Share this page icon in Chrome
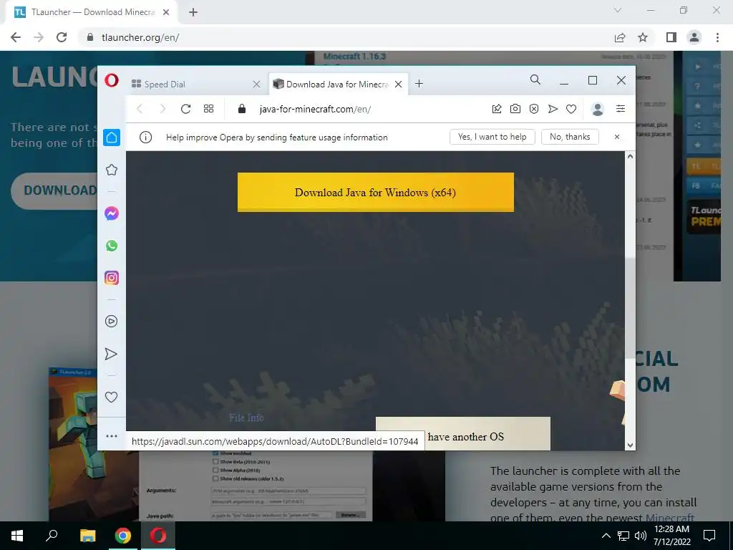This screenshot has height=550, width=733. click(620, 37)
